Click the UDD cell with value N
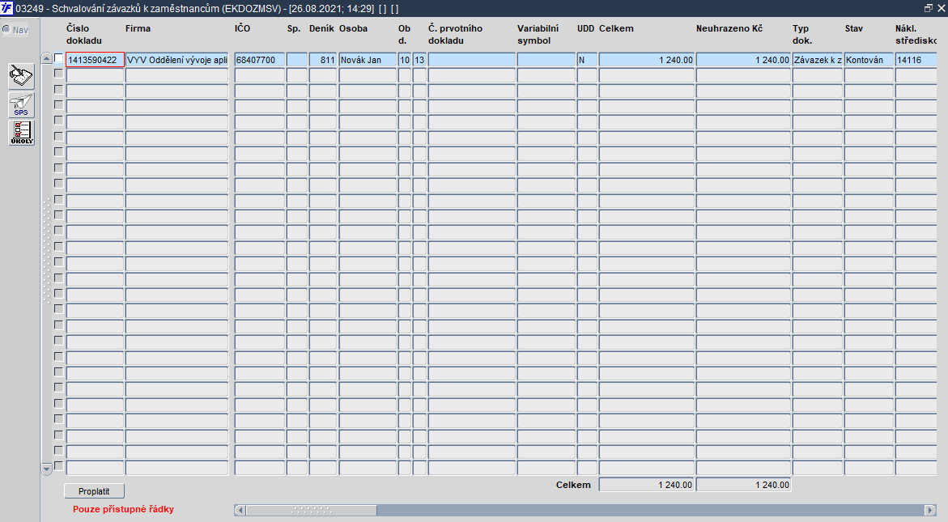This screenshot has height=522, width=948. pyautogui.click(x=587, y=60)
